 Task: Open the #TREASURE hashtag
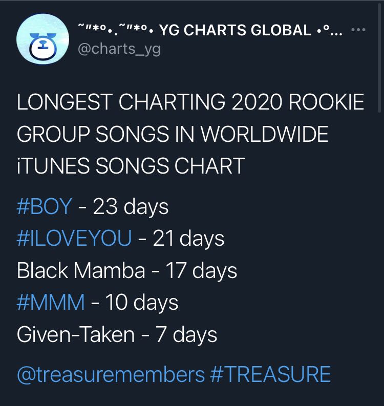click(270, 374)
